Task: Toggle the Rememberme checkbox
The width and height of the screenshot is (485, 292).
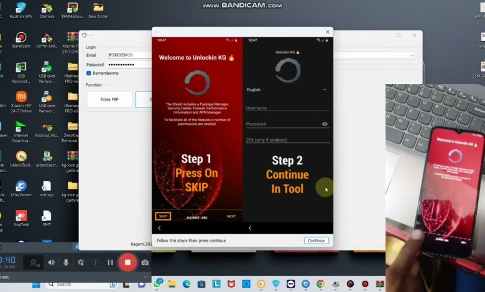Action: tap(89, 73)
